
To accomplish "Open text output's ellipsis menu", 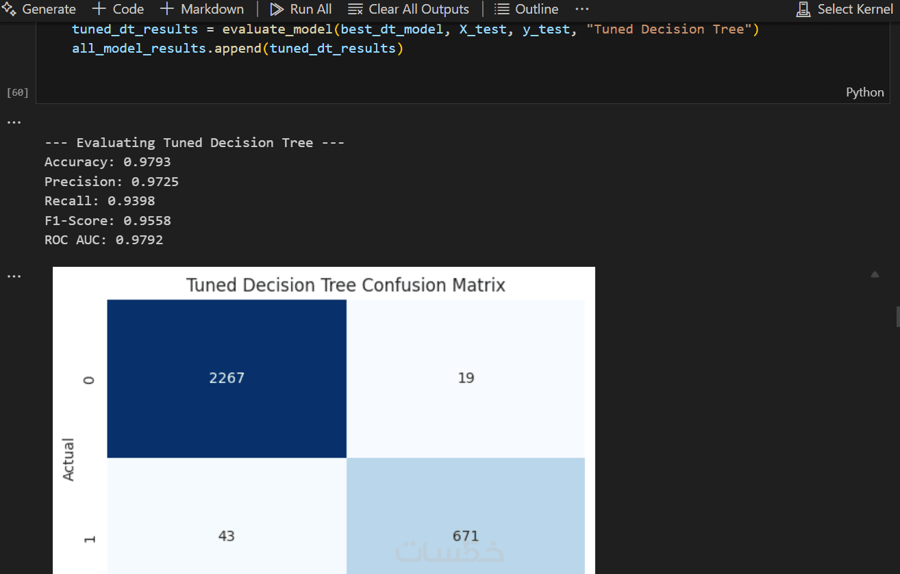I will 14,122.
